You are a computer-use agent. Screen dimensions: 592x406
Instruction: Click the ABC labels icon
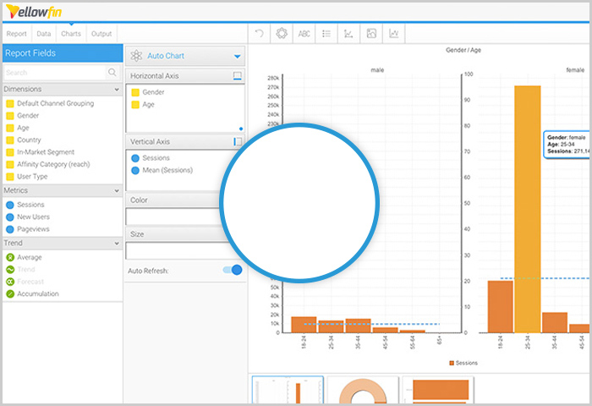[304, 34]
